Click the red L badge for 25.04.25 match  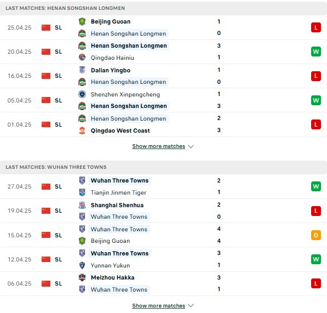[316, 27]
